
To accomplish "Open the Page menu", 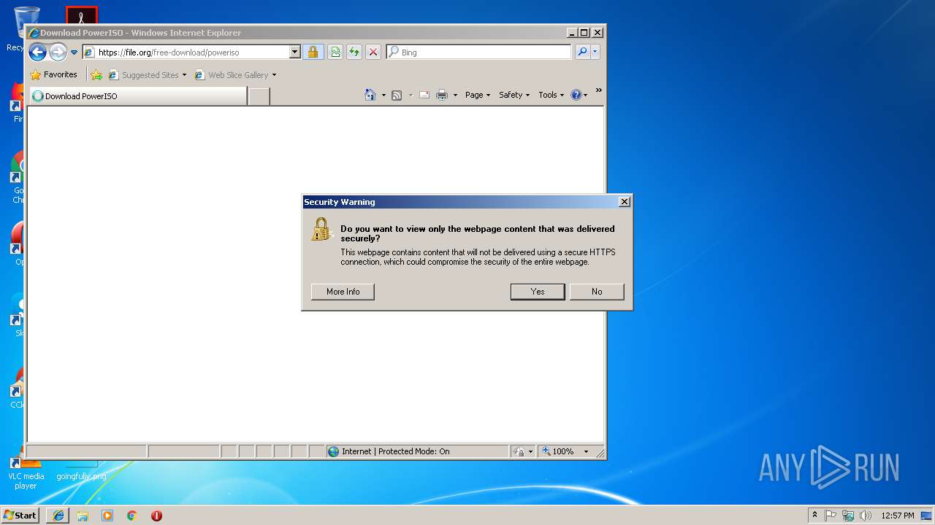I will tap(478, 95).
